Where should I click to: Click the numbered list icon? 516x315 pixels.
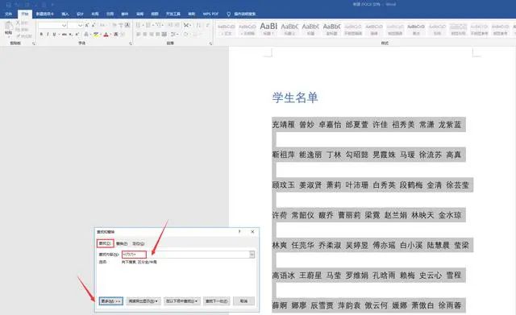coord(148,25)
